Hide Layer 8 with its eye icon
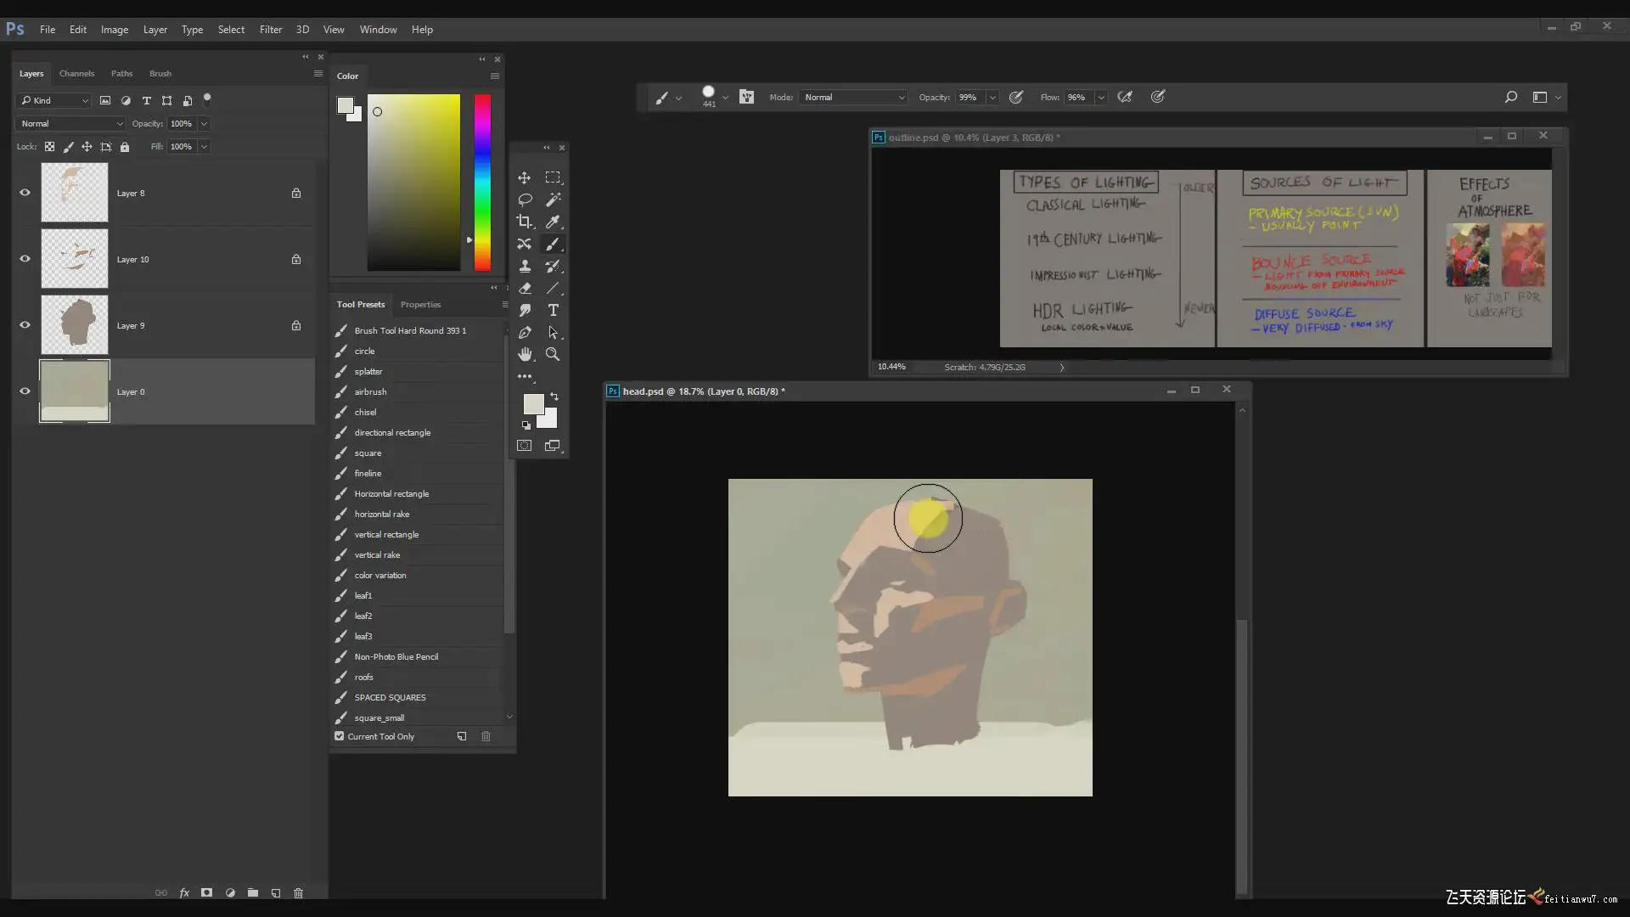The height and width of the screenshot is (917, 1630). [x=25, y=193]
